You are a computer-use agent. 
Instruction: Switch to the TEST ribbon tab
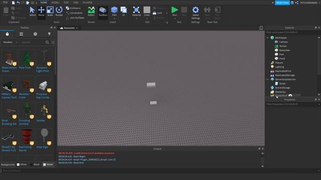click(x=66, y=2)
